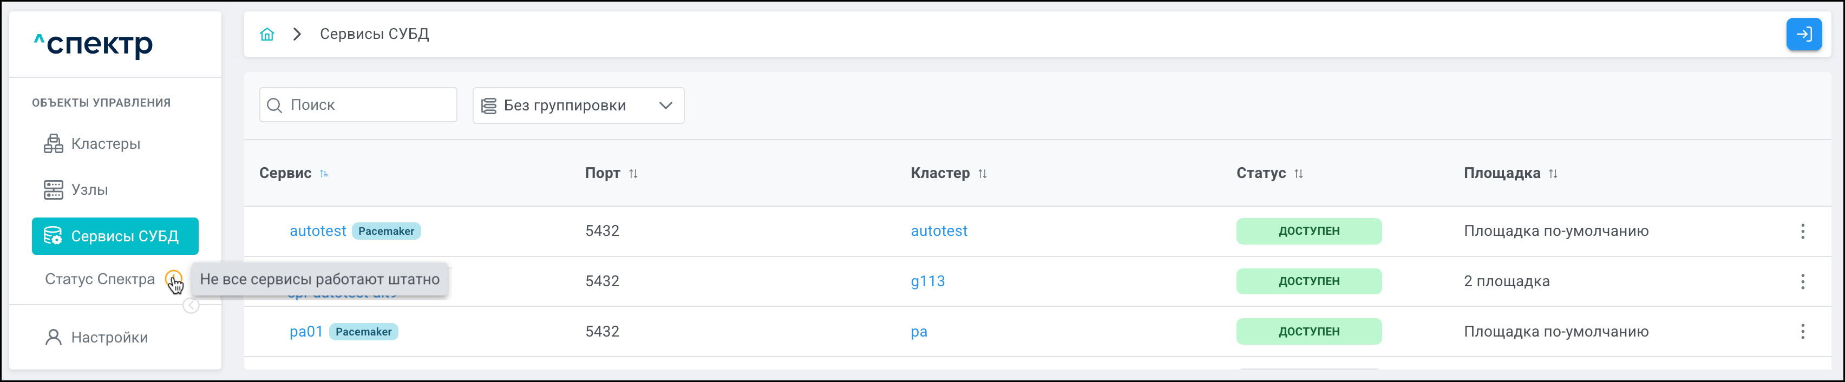Click the blue logout icon button
1845x382 pixels.
tap(1803, 34)
